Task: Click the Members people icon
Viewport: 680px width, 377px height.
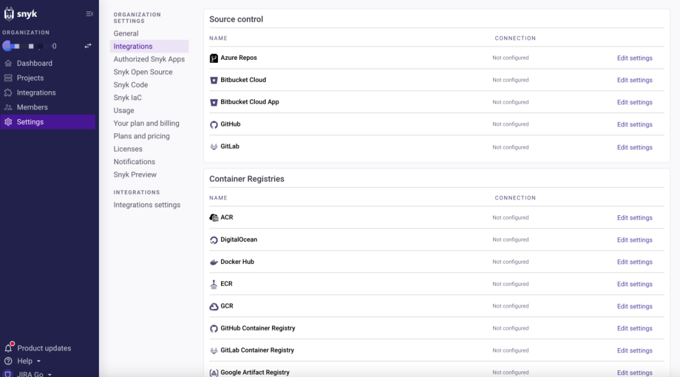Action: pyautogui.click(x=8, y=108)
